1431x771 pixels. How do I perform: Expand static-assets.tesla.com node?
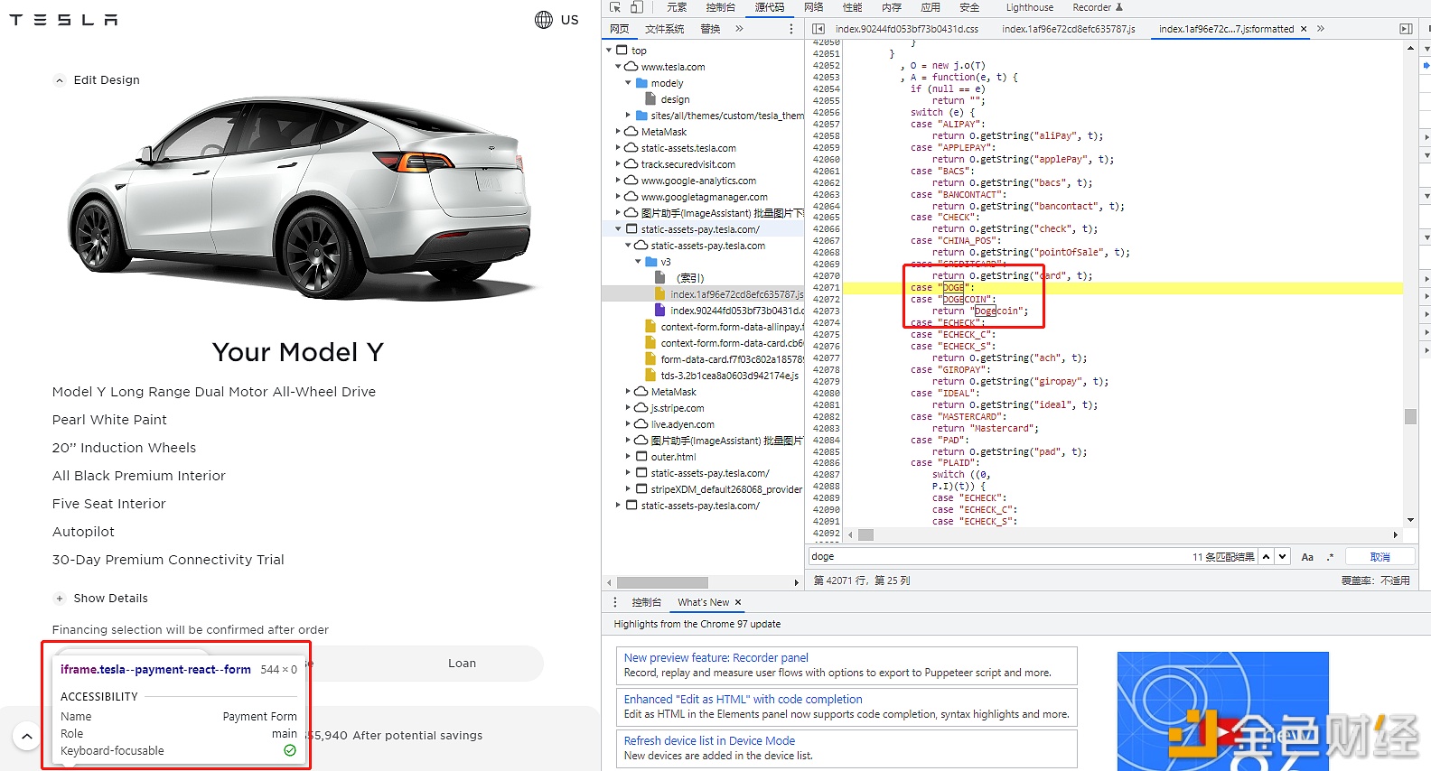tap(619, 148)
